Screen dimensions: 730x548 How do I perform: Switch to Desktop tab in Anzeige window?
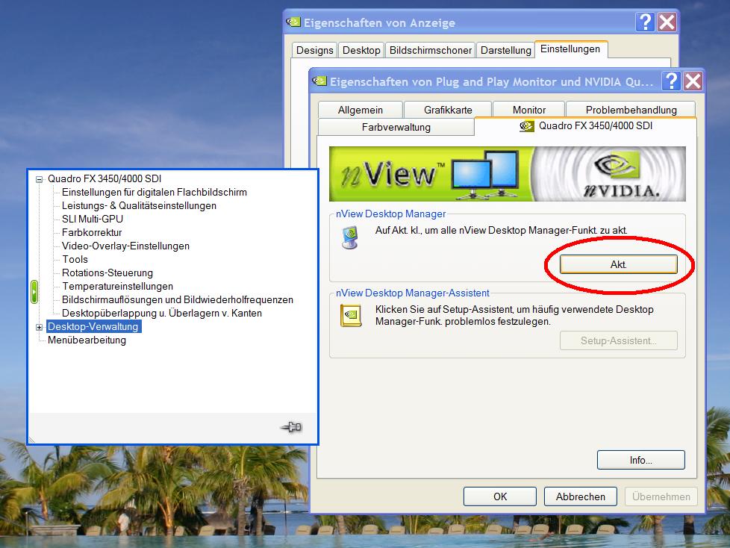click(361, 50)
